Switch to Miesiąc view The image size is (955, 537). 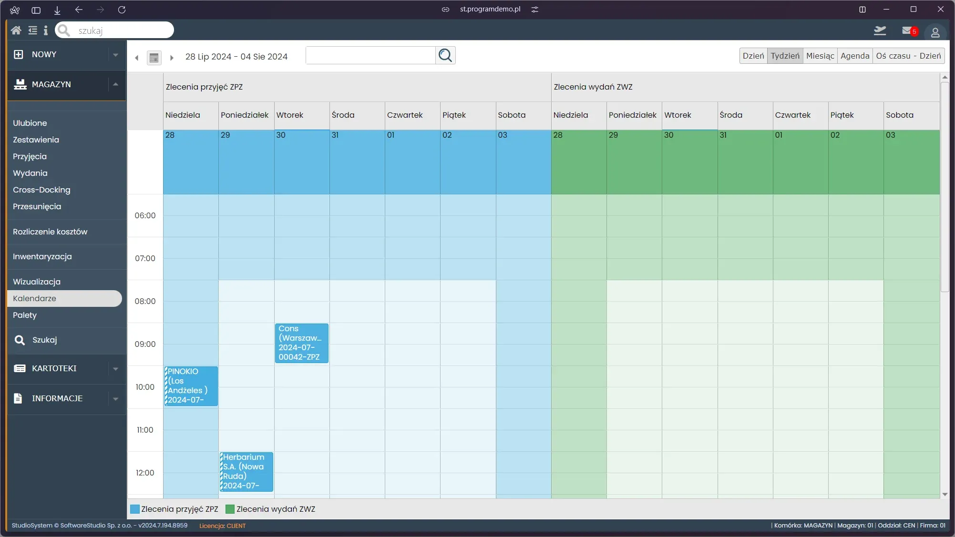(820, 56)
